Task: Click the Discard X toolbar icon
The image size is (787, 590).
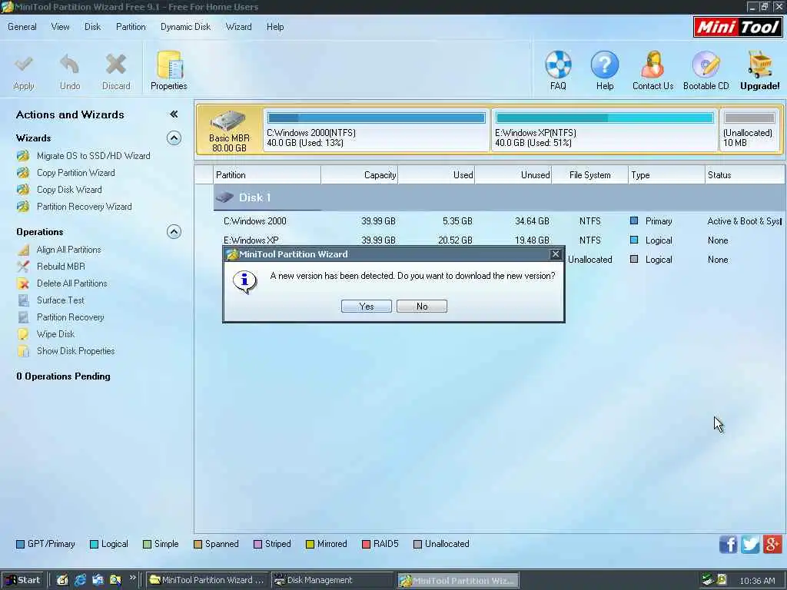Action: point(116,65)
